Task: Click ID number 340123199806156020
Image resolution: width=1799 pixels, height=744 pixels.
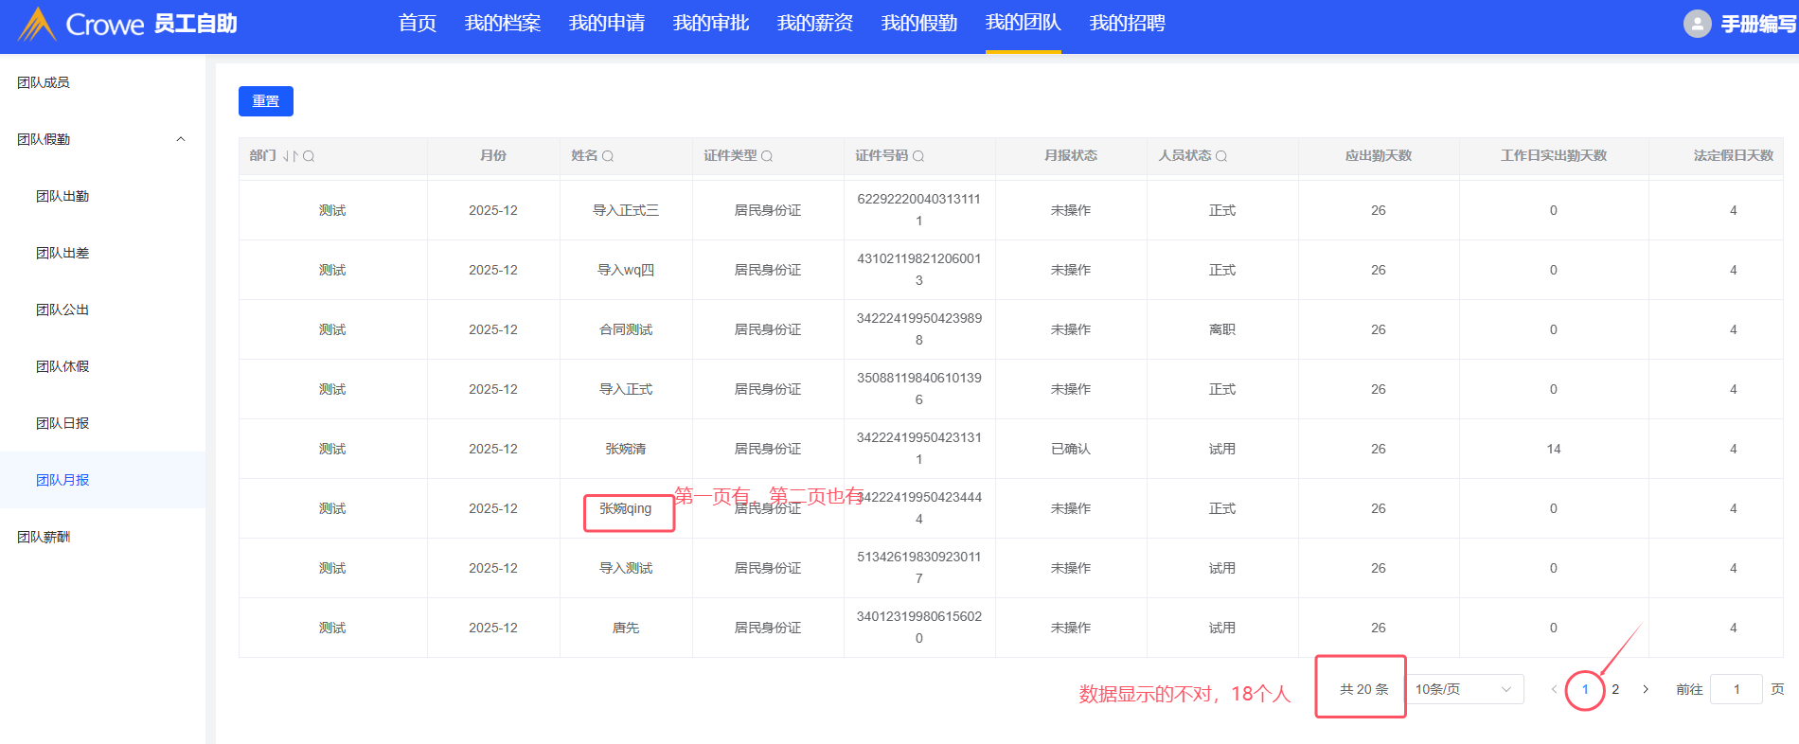Action: (919, 628)
